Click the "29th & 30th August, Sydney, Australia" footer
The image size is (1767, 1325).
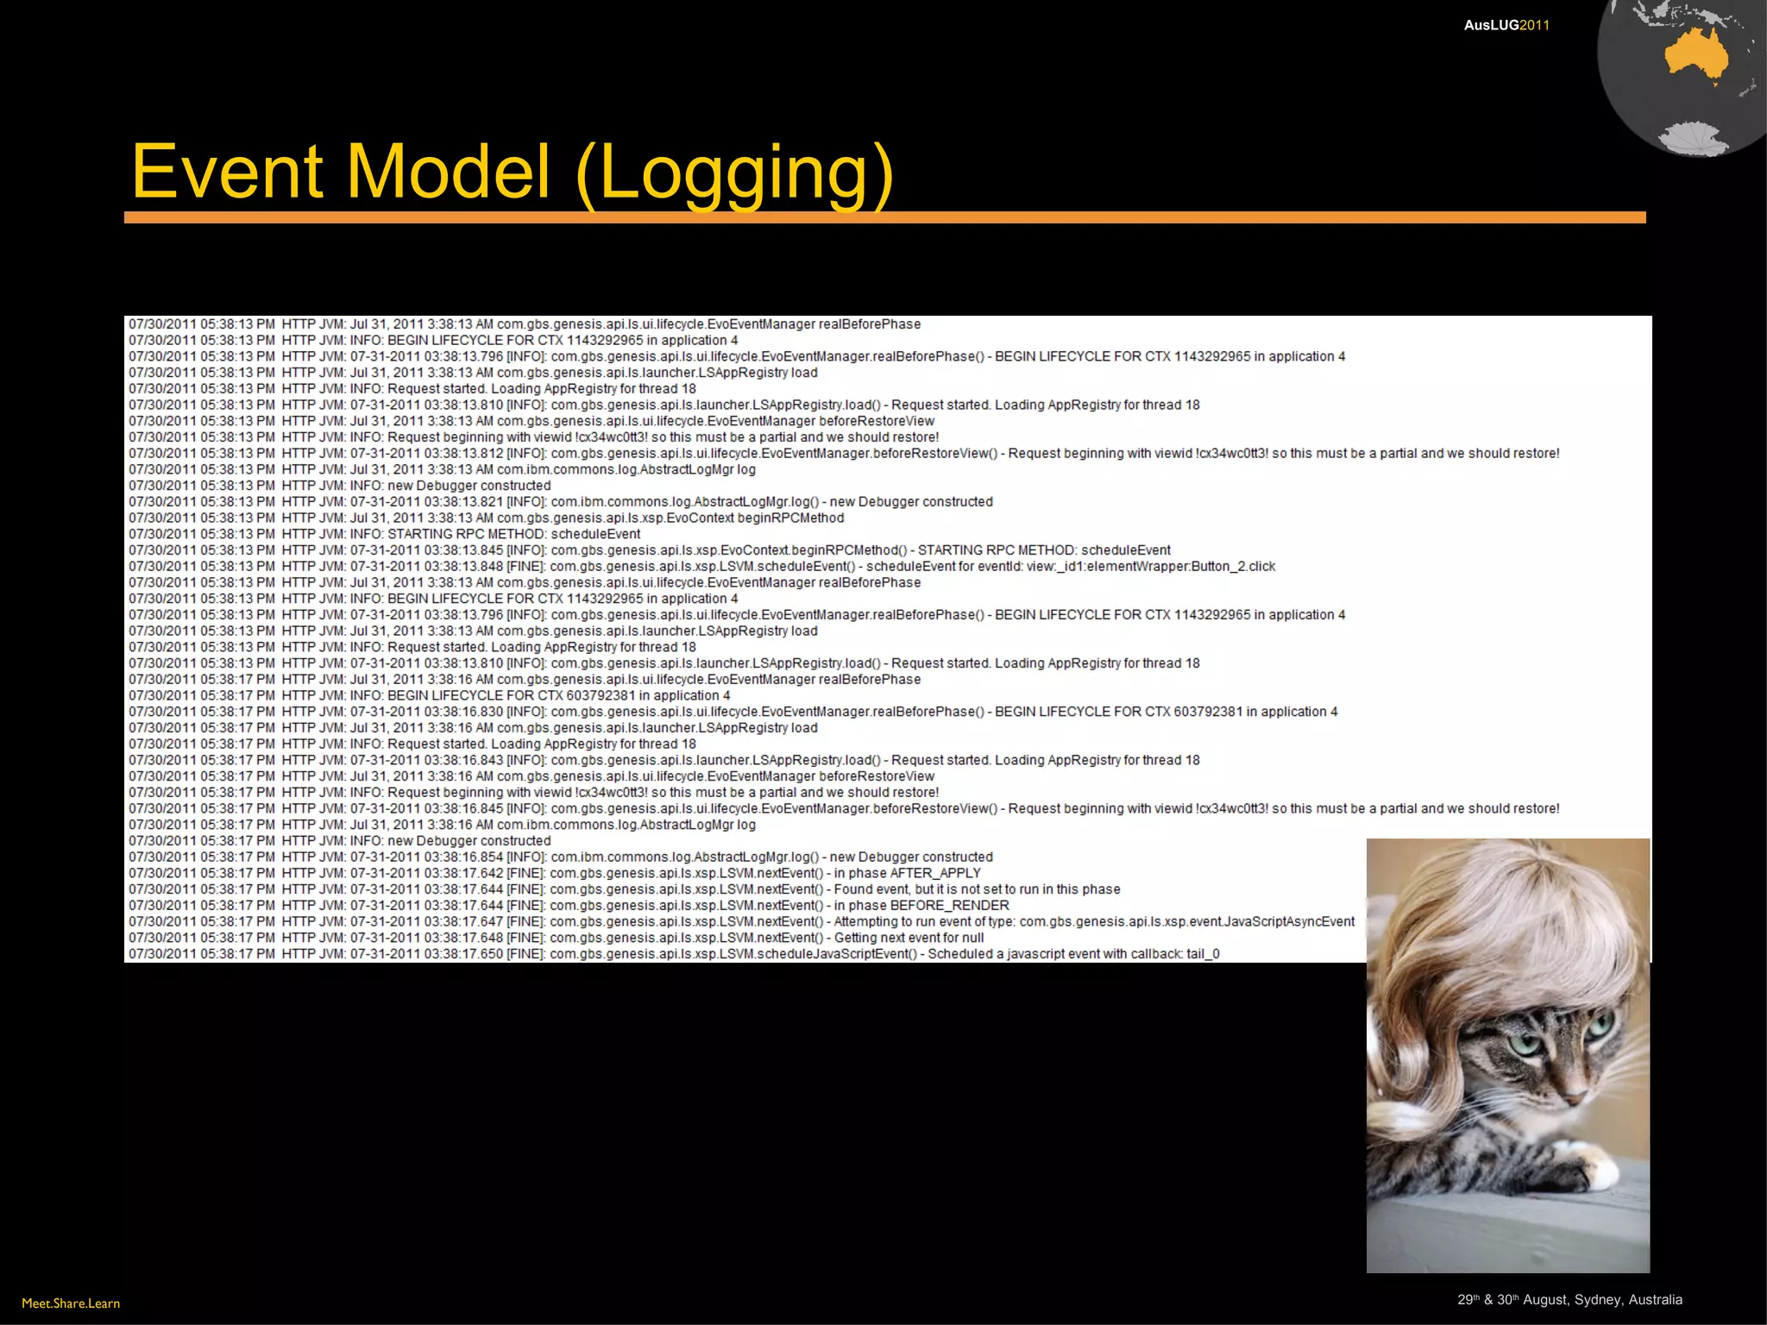(1569, 1300)
